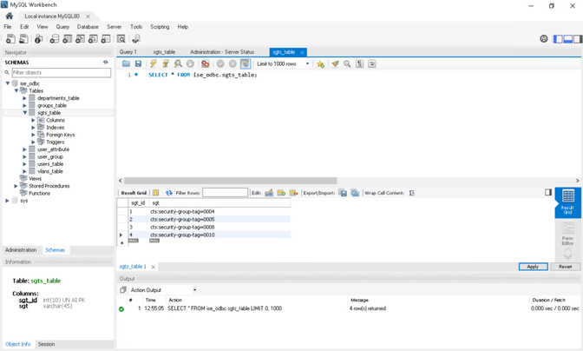Create a new schema icon

pos(55,38)
